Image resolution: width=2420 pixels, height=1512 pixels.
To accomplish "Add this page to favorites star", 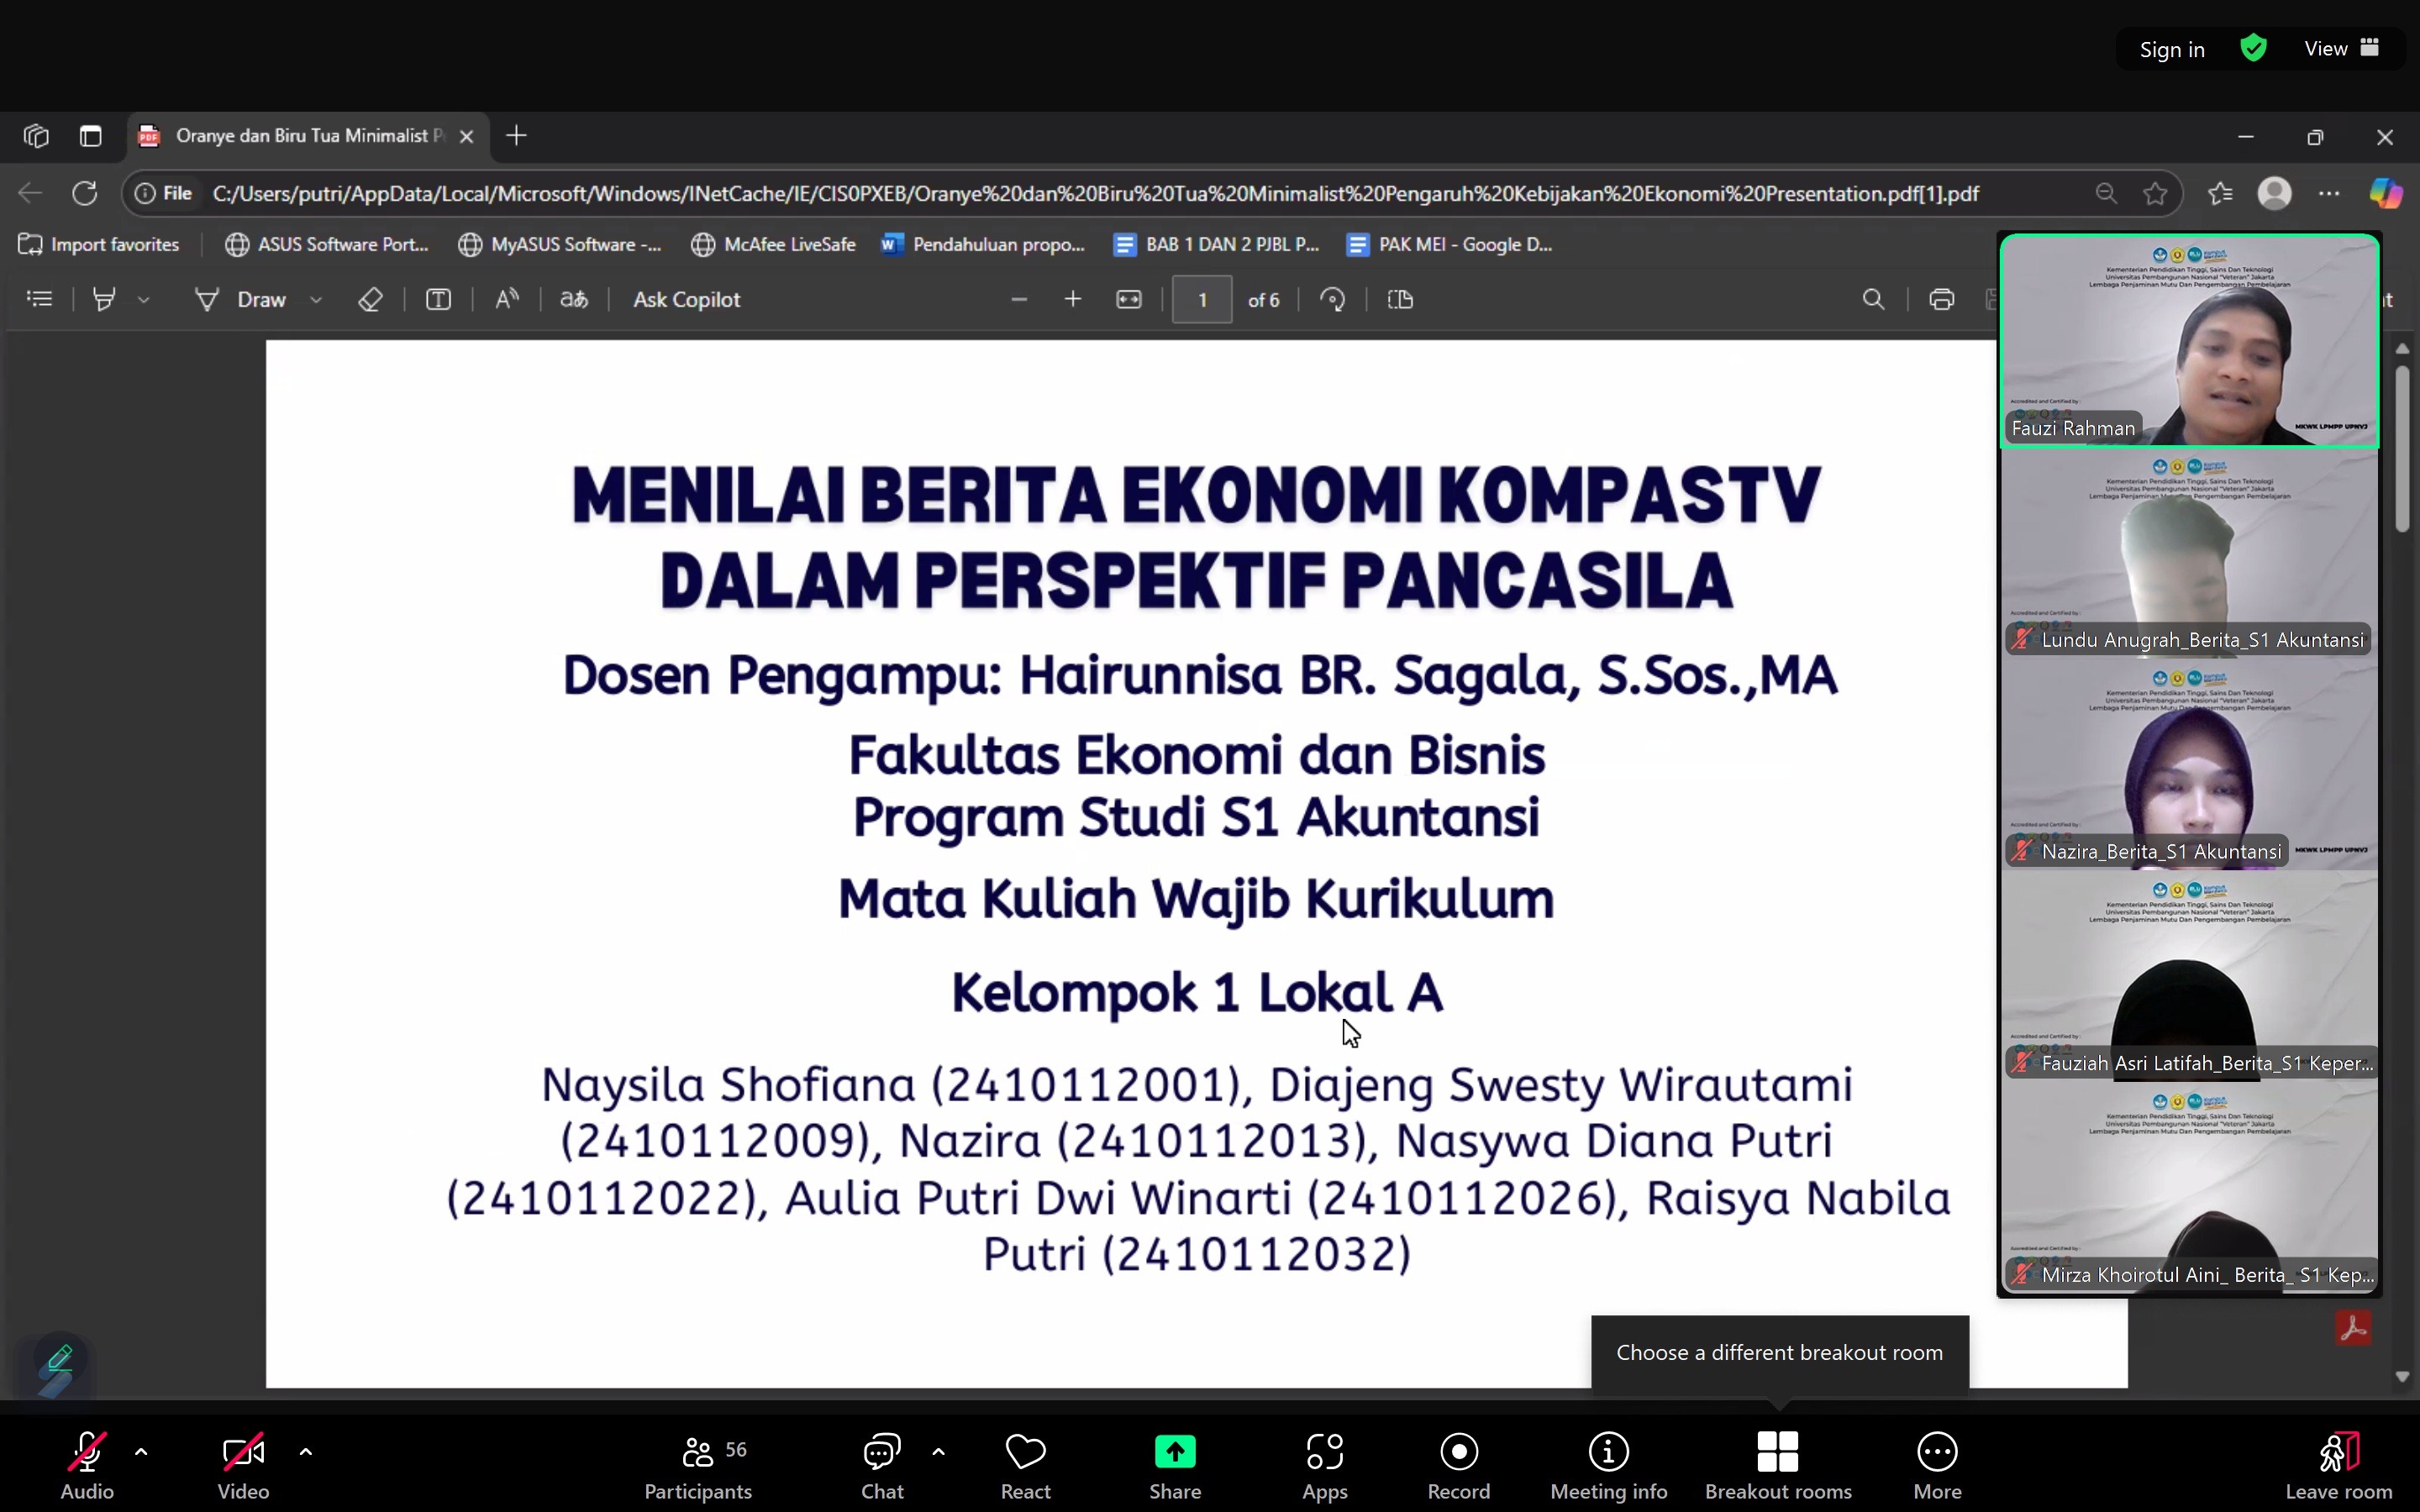I will tap(2155, 193).
